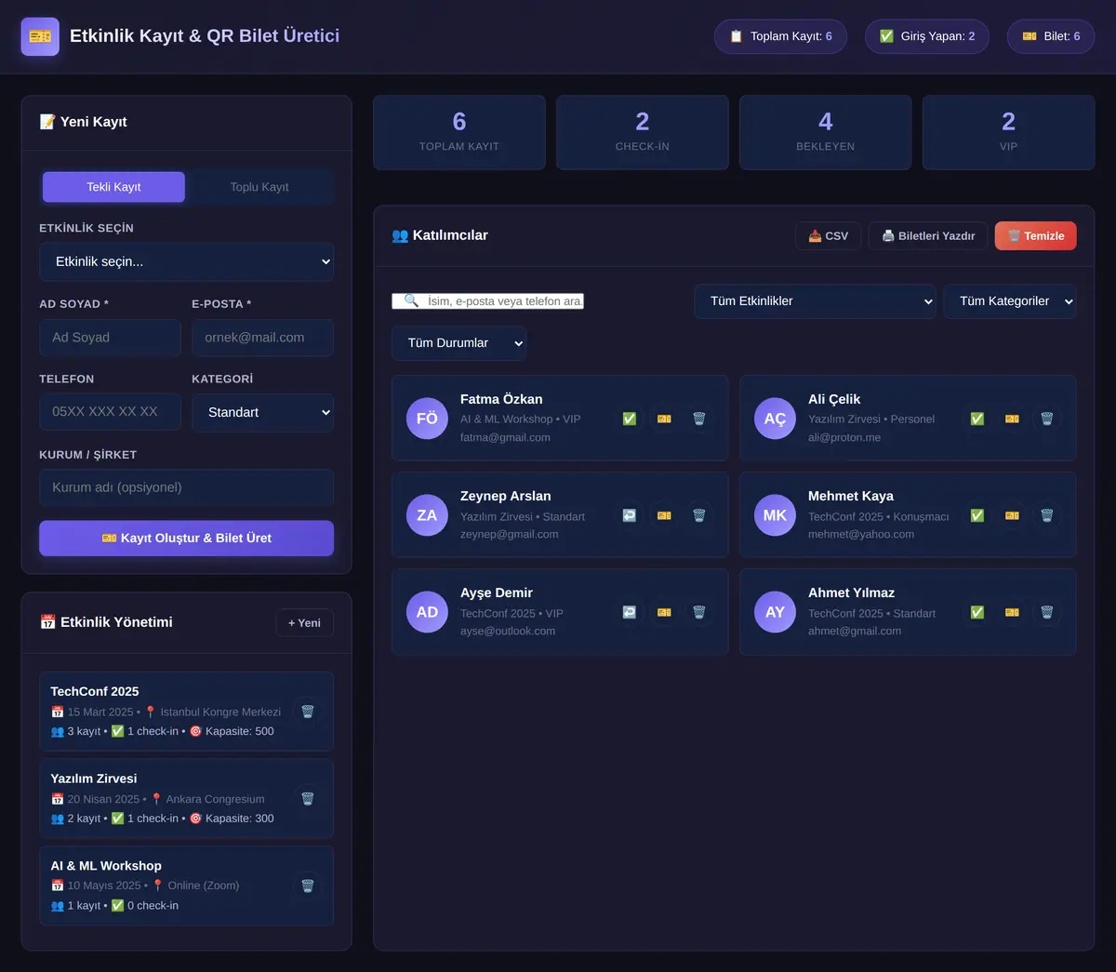
Task: Click Biletleri Yazdır to print tickets
Action: pos(928,236)
